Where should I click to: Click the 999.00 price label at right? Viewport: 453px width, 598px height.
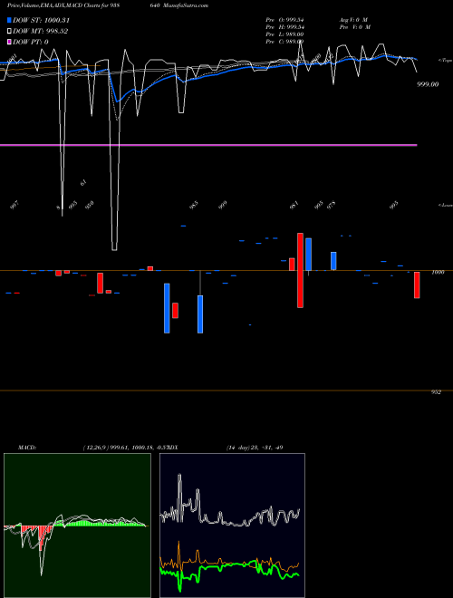pos(428,84)
